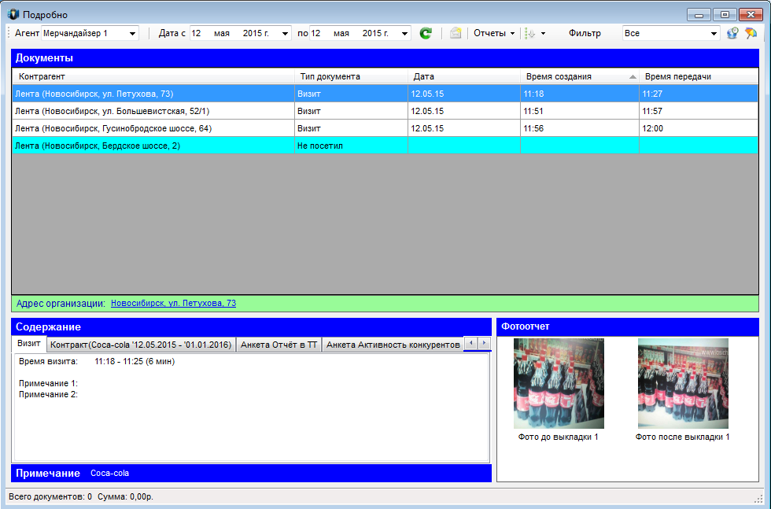Expand the Отчеты menu
The image size is (771, 509).
(x=494, y=33)
